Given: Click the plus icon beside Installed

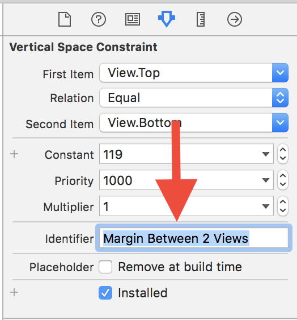Looking at the screenshot, I should [x=14, y=292].
